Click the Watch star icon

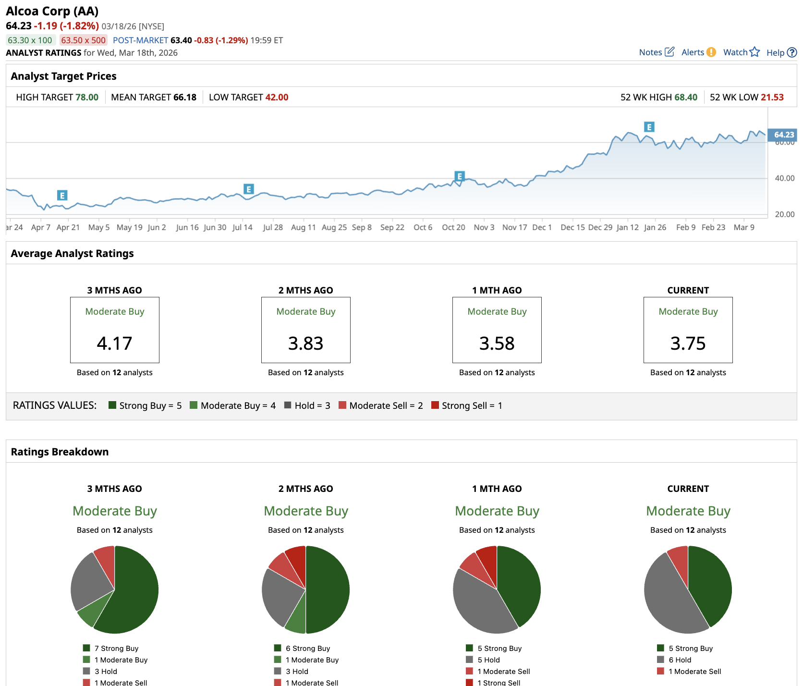(x=755, y=52)
